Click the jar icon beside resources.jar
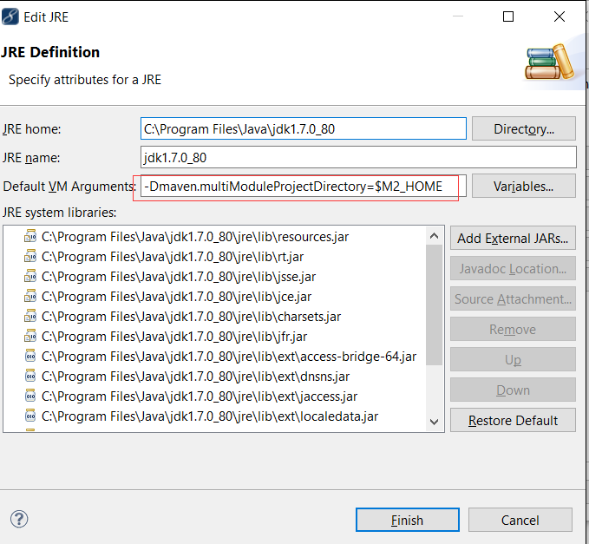589x544 pixels. tap(30, 237)
